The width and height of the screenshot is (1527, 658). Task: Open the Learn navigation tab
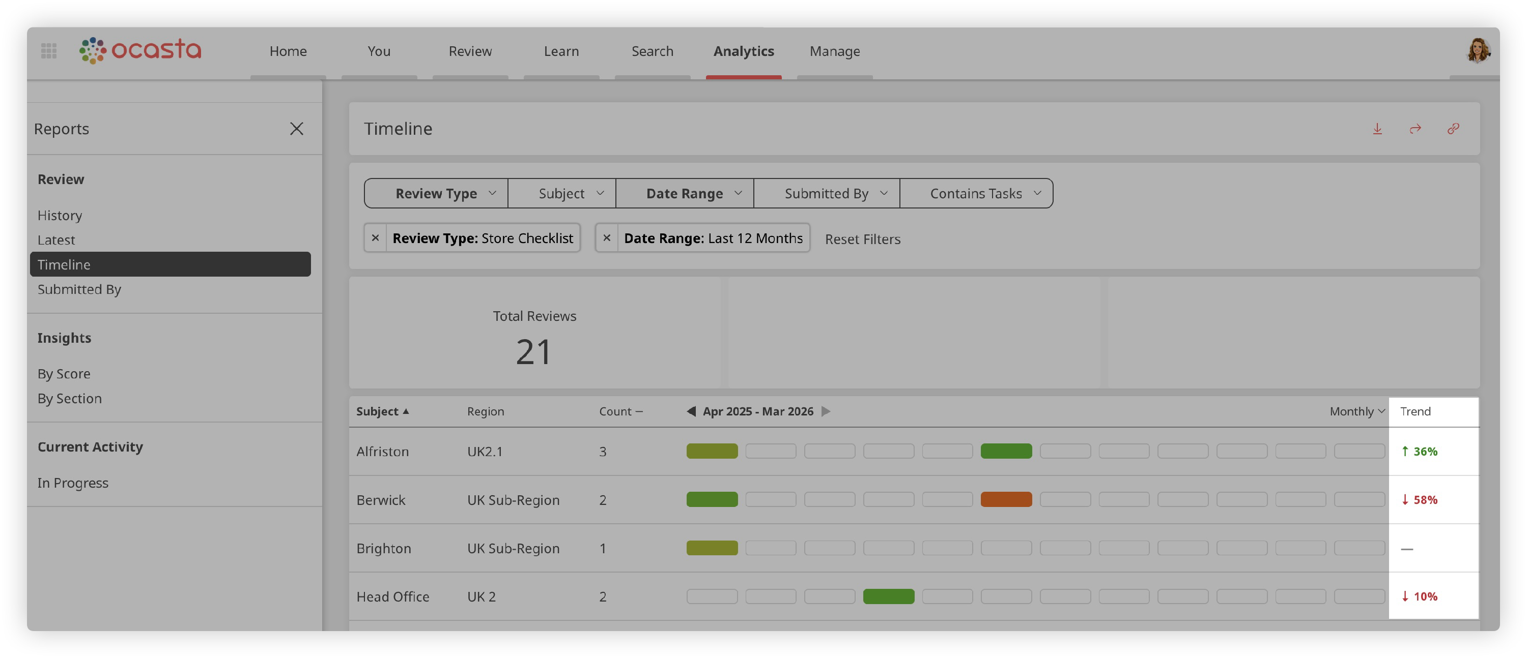tap(561, 51)
